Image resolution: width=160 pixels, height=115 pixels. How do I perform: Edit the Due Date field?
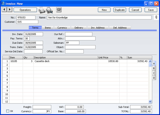click(x=33, y=43)
